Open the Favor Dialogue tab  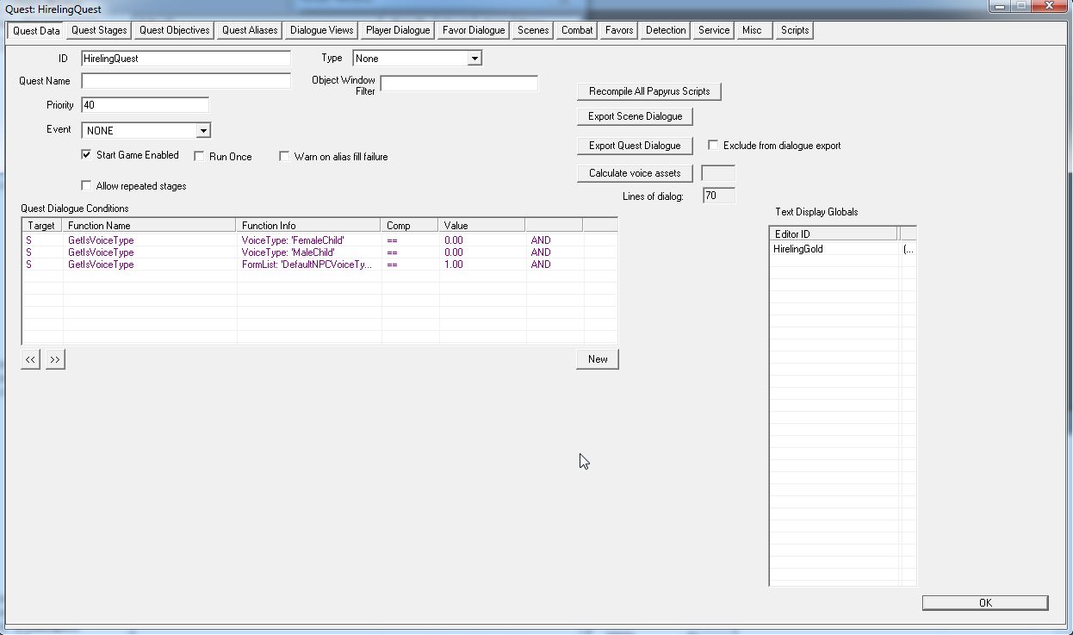coord(474,30)
